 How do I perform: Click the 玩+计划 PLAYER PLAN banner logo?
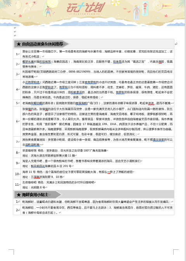[x=86, y=8]
